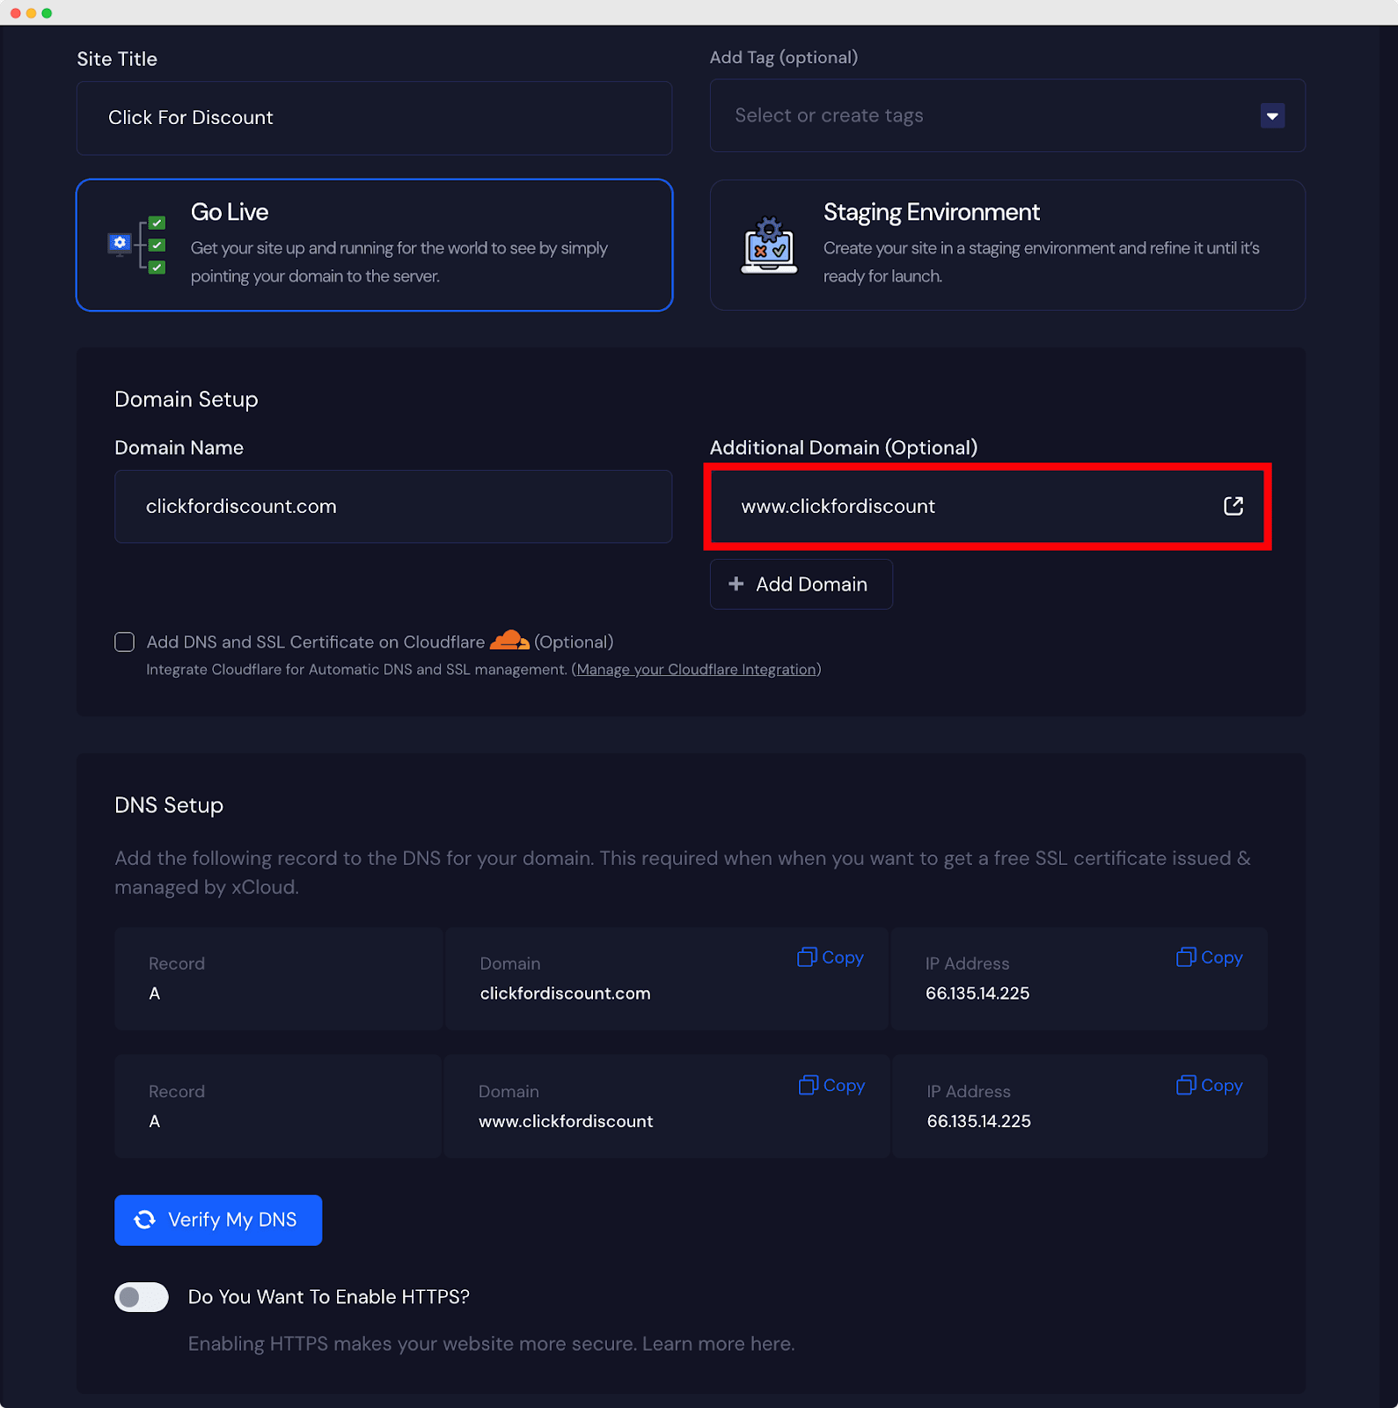1398x1408 pixels.
Task: Click the Go Live server checklist icon
Action: click(137, 245)
